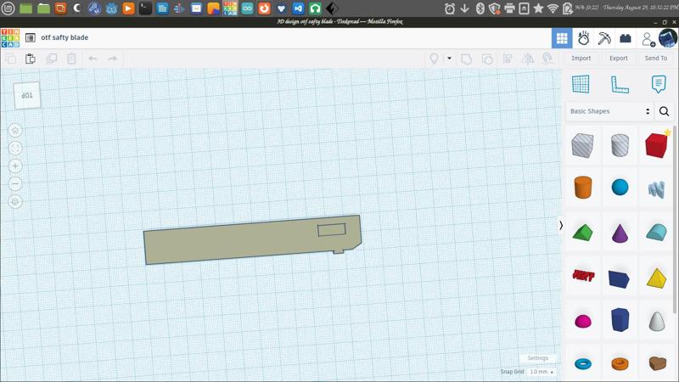
Task: Invite a collaborator with person icon
Action: point(648,39)
